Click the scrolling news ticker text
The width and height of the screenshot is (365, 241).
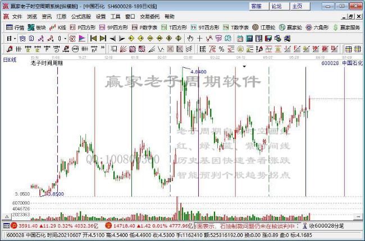pyautogui.click(x=248, y=226)
